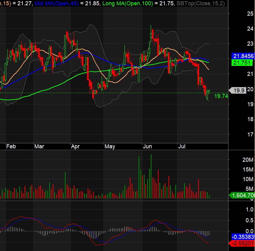Click the Feb label on the time axis
The image size is (255, 251).
click(x=11, y=146)
